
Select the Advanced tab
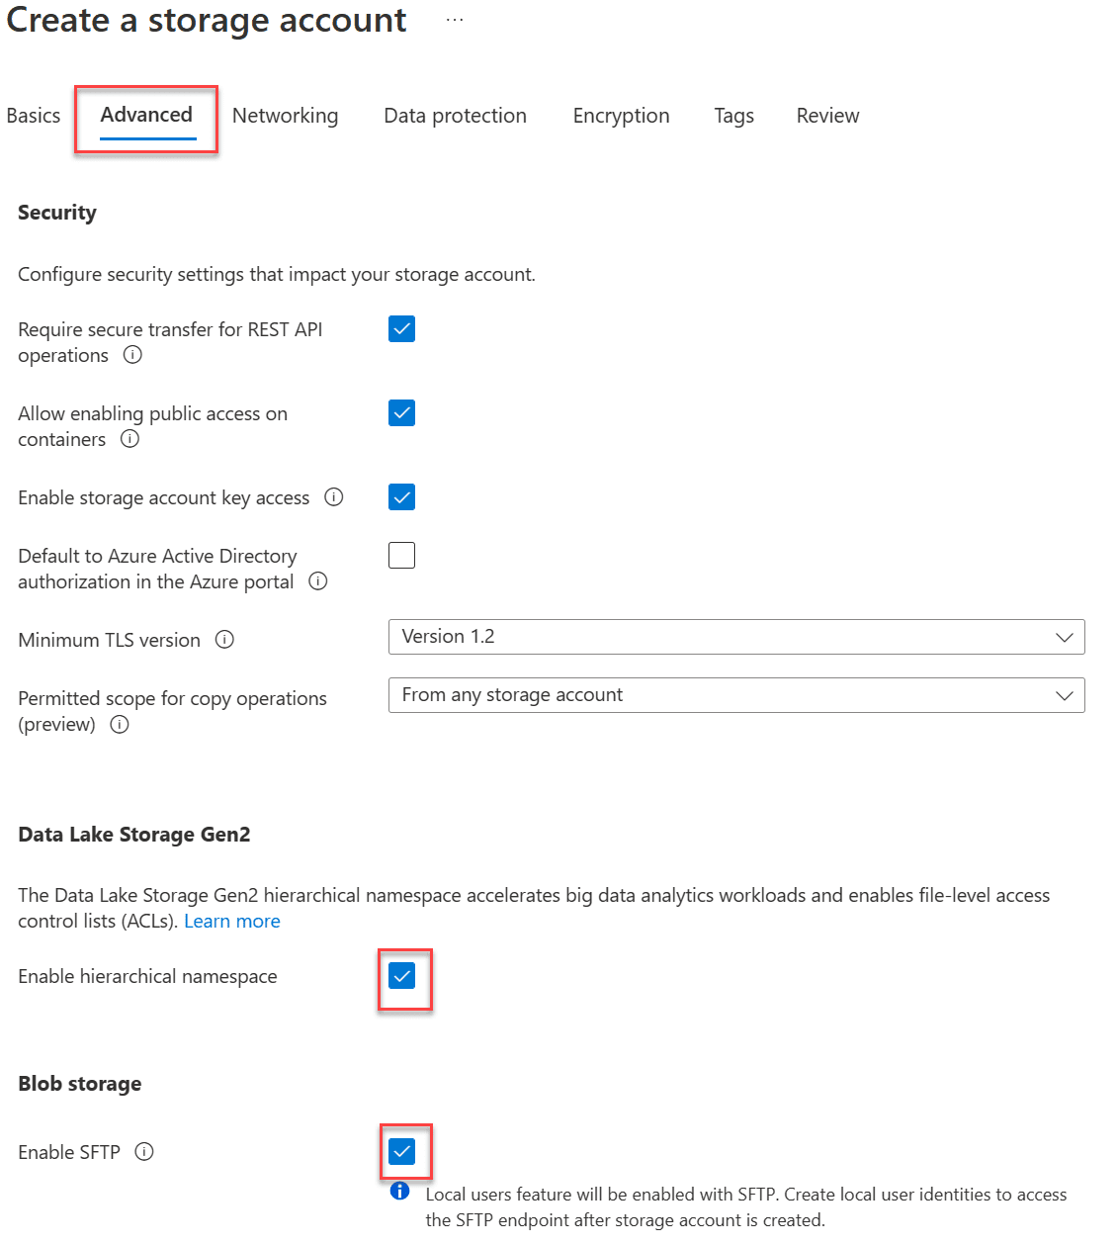coord(146,116)
